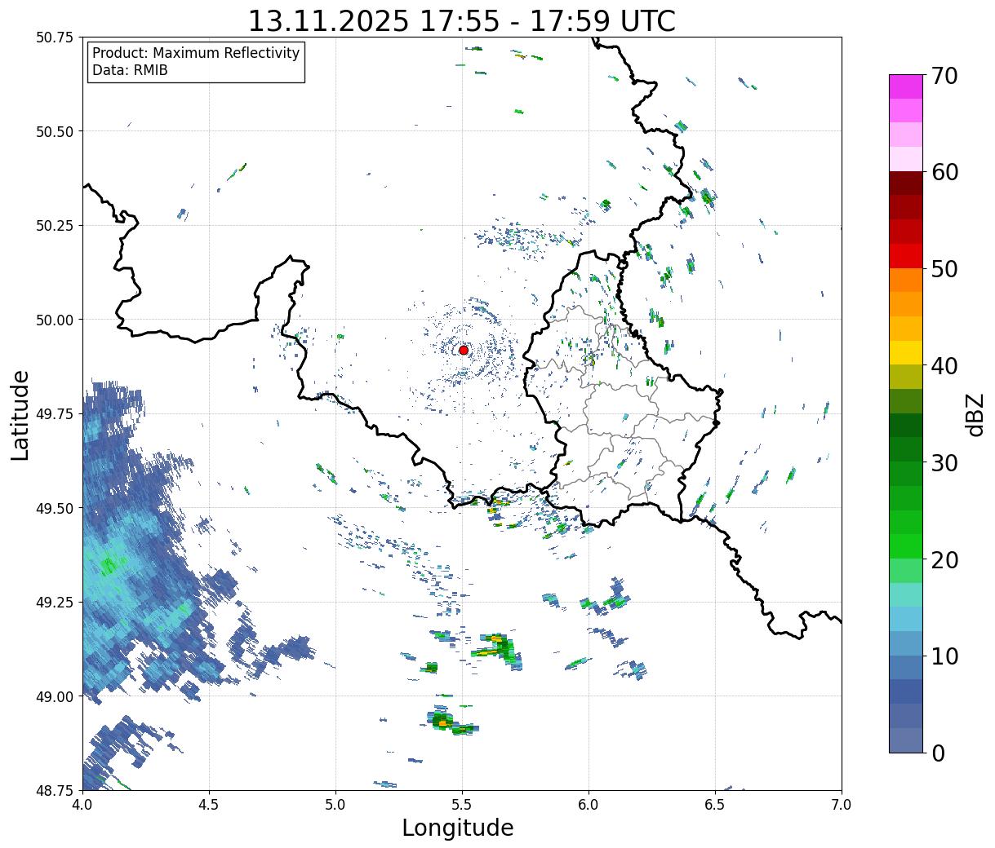Click the 5.0 longitude tick label
Viewport: 995px width, 848px height.
tap(335, 804)
